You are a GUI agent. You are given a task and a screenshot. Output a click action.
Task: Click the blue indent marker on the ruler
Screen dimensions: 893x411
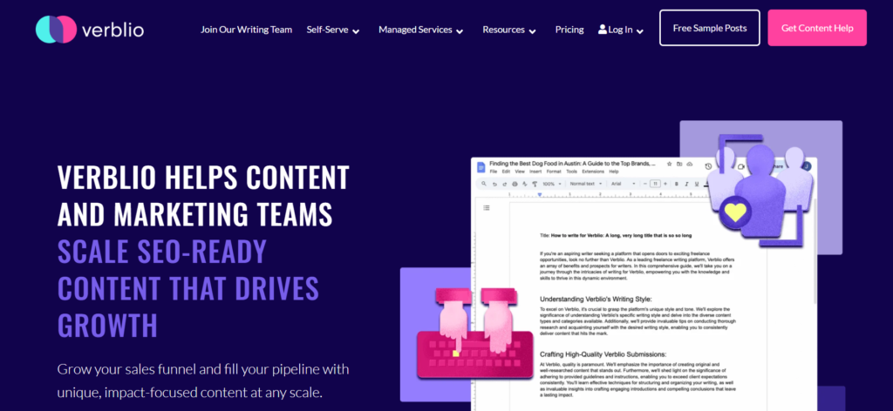(540, 194)
